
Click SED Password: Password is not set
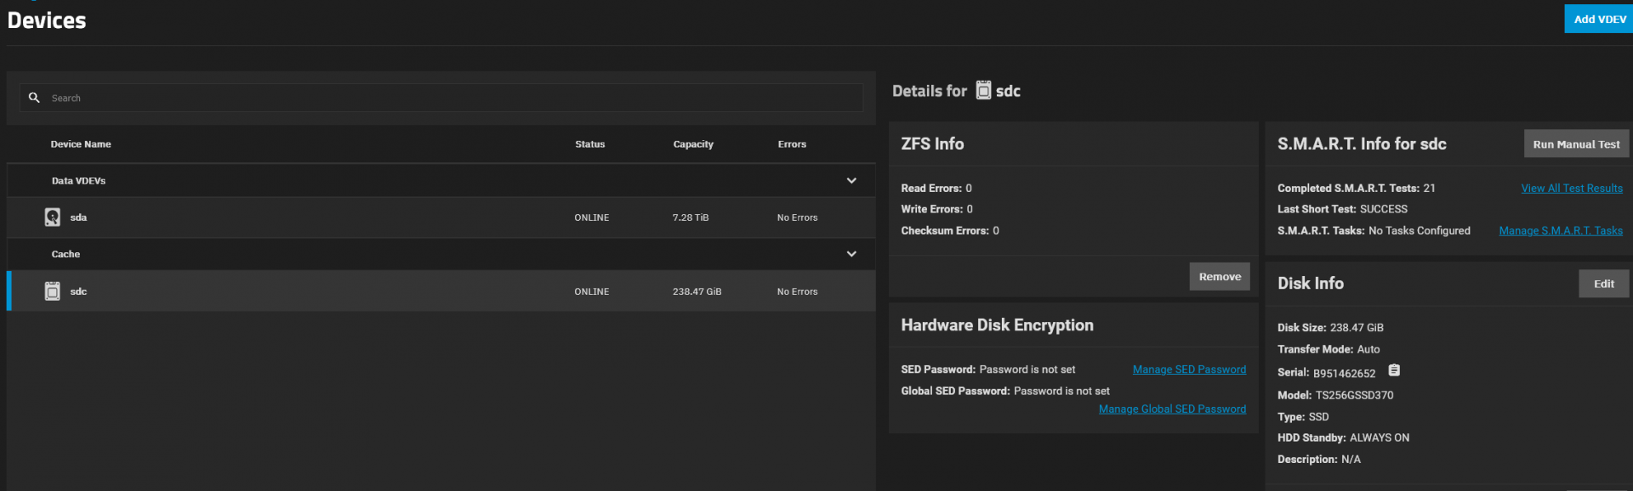click(988, 370)
